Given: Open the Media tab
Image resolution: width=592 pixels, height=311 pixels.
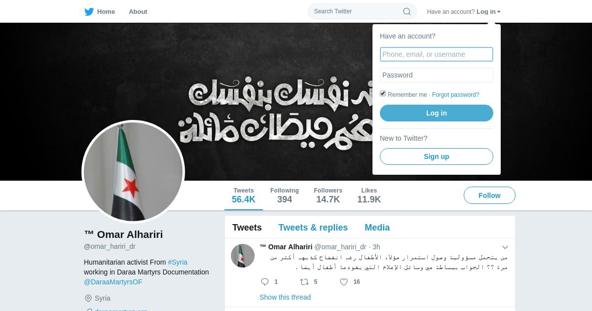Looking at the screenshot, I should click(x=377, y=228).
